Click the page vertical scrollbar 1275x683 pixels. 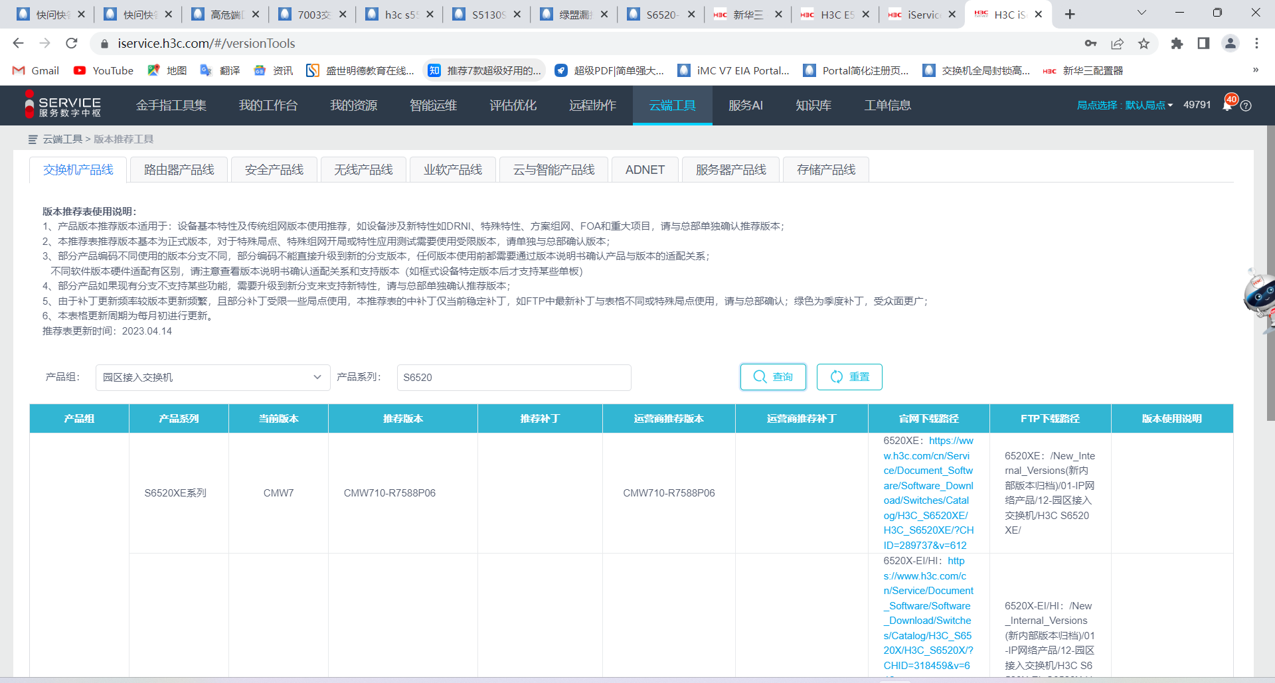pos(1270,279)
